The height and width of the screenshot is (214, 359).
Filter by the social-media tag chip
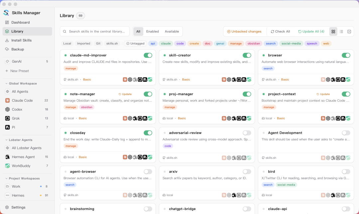pos(291,43)
